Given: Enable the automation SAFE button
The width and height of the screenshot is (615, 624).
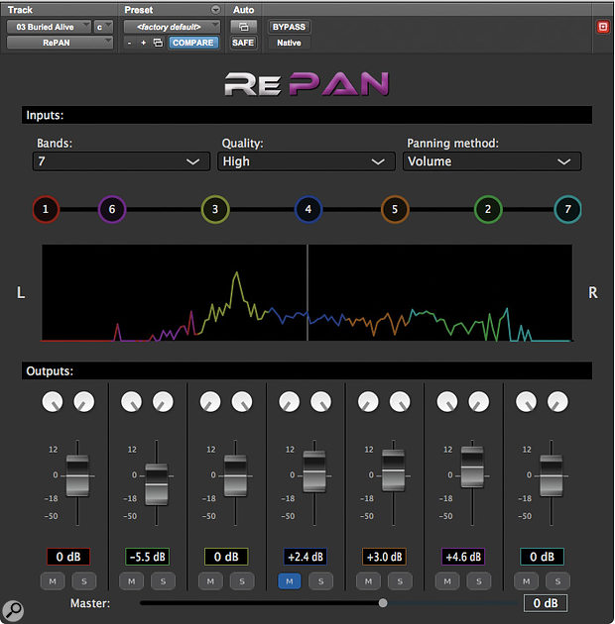Looking at the screenshot, I should (243, 43).
